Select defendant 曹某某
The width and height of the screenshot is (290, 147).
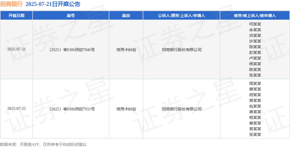click(255, 123)
